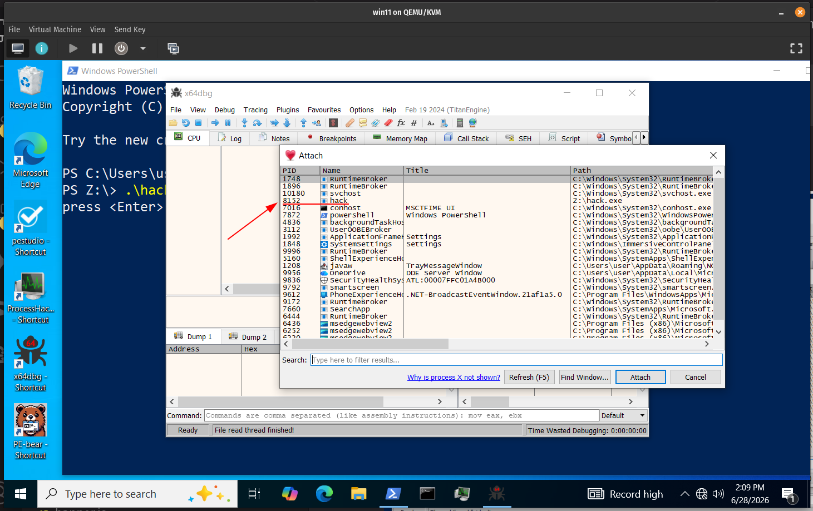Click the Check for updates globe icon

472,123
